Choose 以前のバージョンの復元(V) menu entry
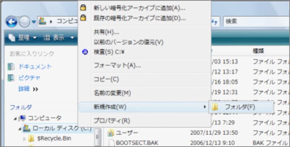Viewport: 290px width, 147px height. point(144,42)
